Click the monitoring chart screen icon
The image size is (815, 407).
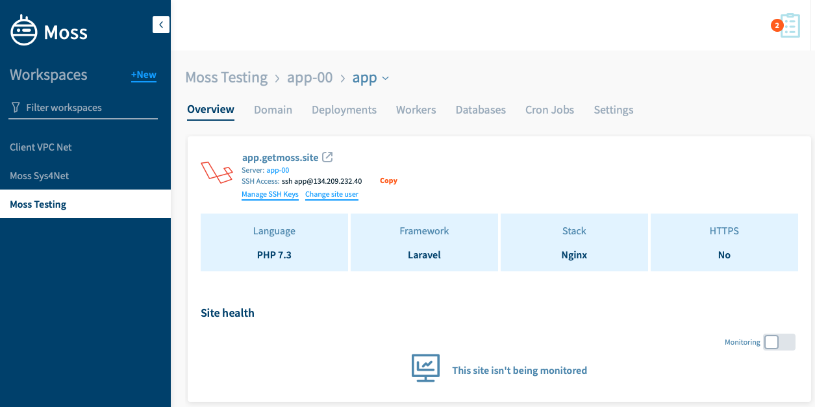pyautogui.click(x=426, y=368)
